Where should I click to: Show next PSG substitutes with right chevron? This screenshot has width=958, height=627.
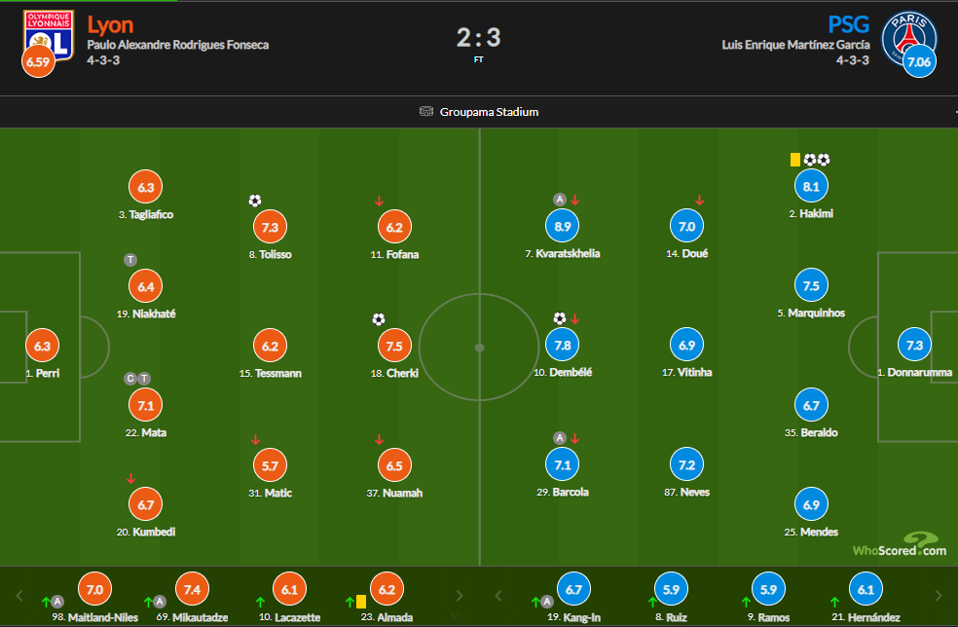939,595
